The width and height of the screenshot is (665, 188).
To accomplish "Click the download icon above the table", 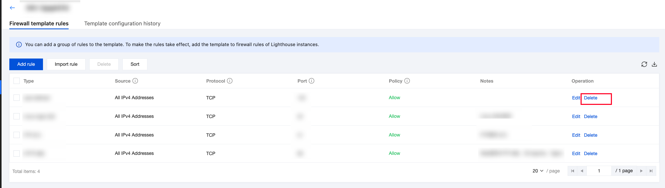I will [x=654, y=64].
